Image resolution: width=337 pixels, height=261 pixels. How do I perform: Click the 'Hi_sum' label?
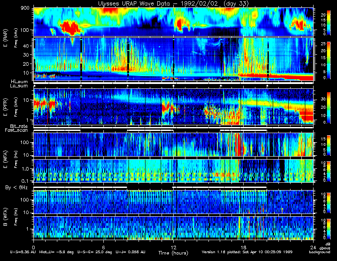click(20, 81)
